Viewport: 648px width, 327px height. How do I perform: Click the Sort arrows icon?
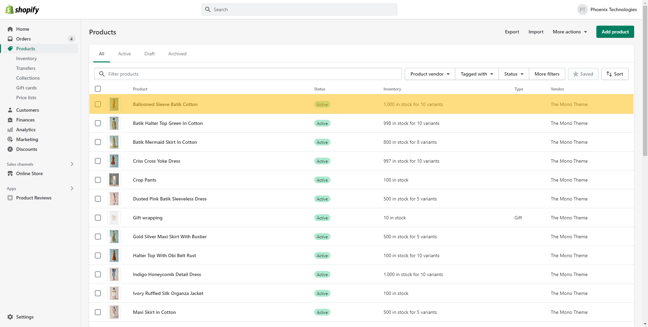pyautogui.click(x=609, y=74)
